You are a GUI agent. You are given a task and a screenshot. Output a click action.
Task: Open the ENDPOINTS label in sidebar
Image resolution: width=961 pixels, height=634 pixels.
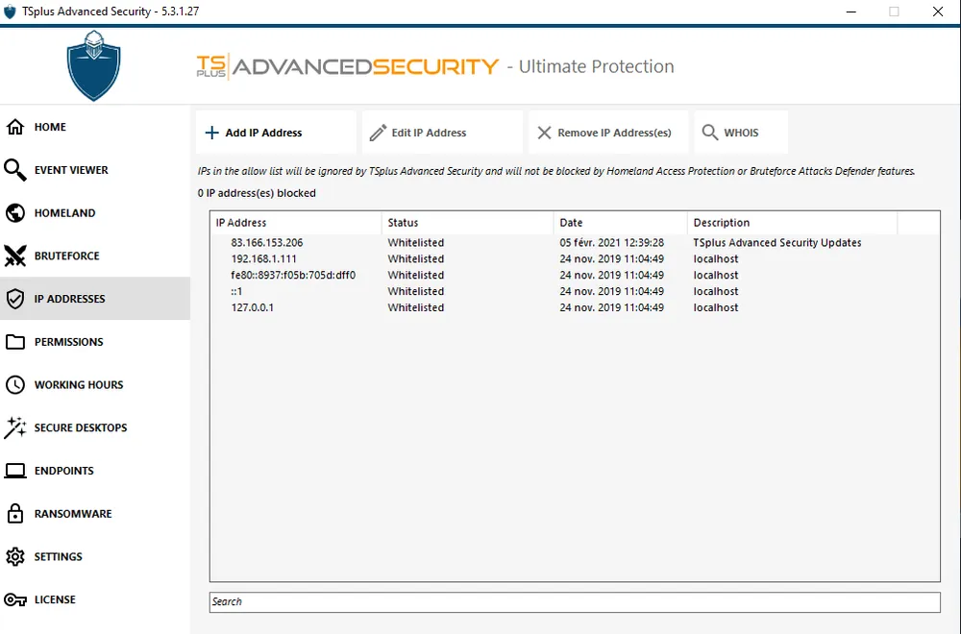coord(63,471)
